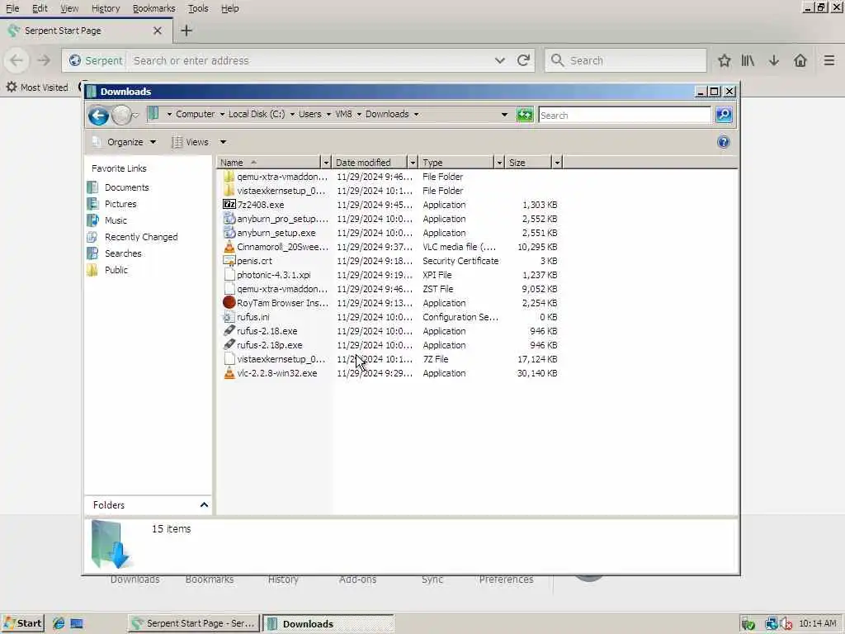
Task: Open recent pages dropdown near forward button
Action: (x=136, y=115)
